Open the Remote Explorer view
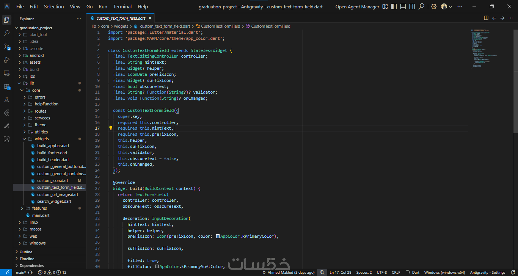The width and height of the screenshot is (518, 276). pos(6,73)
